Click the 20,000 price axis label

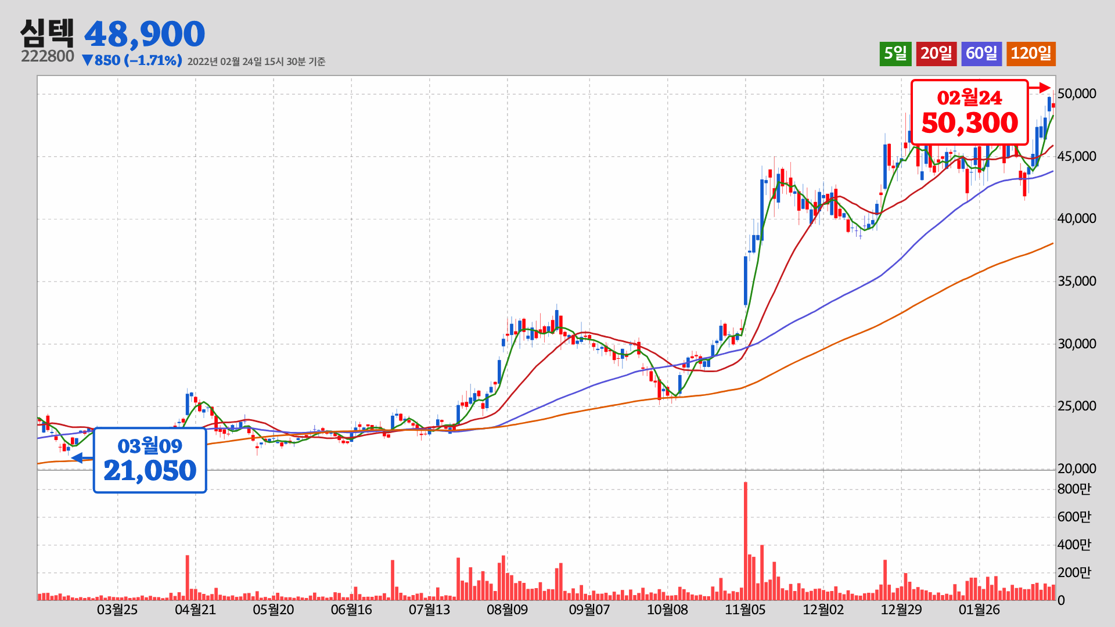pyautogui.click(x=1077, y=469)
